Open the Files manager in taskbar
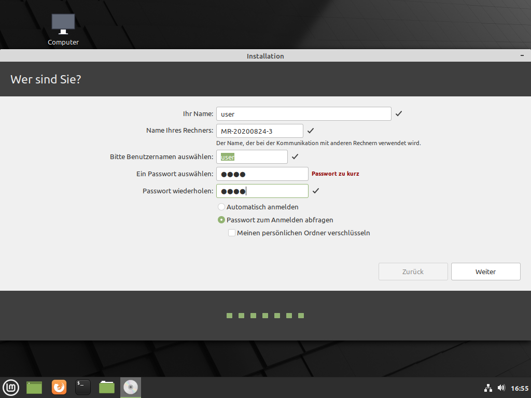 click(107, 387)
